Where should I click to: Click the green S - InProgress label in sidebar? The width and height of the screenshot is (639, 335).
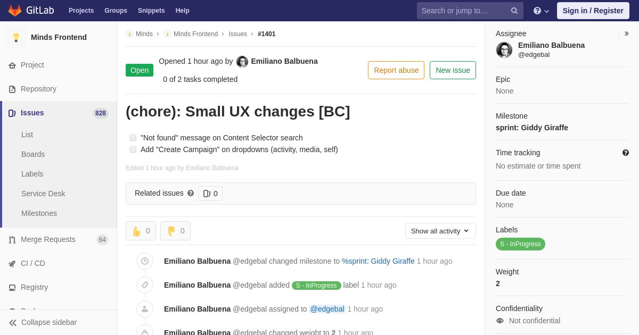tap(520, 244)
